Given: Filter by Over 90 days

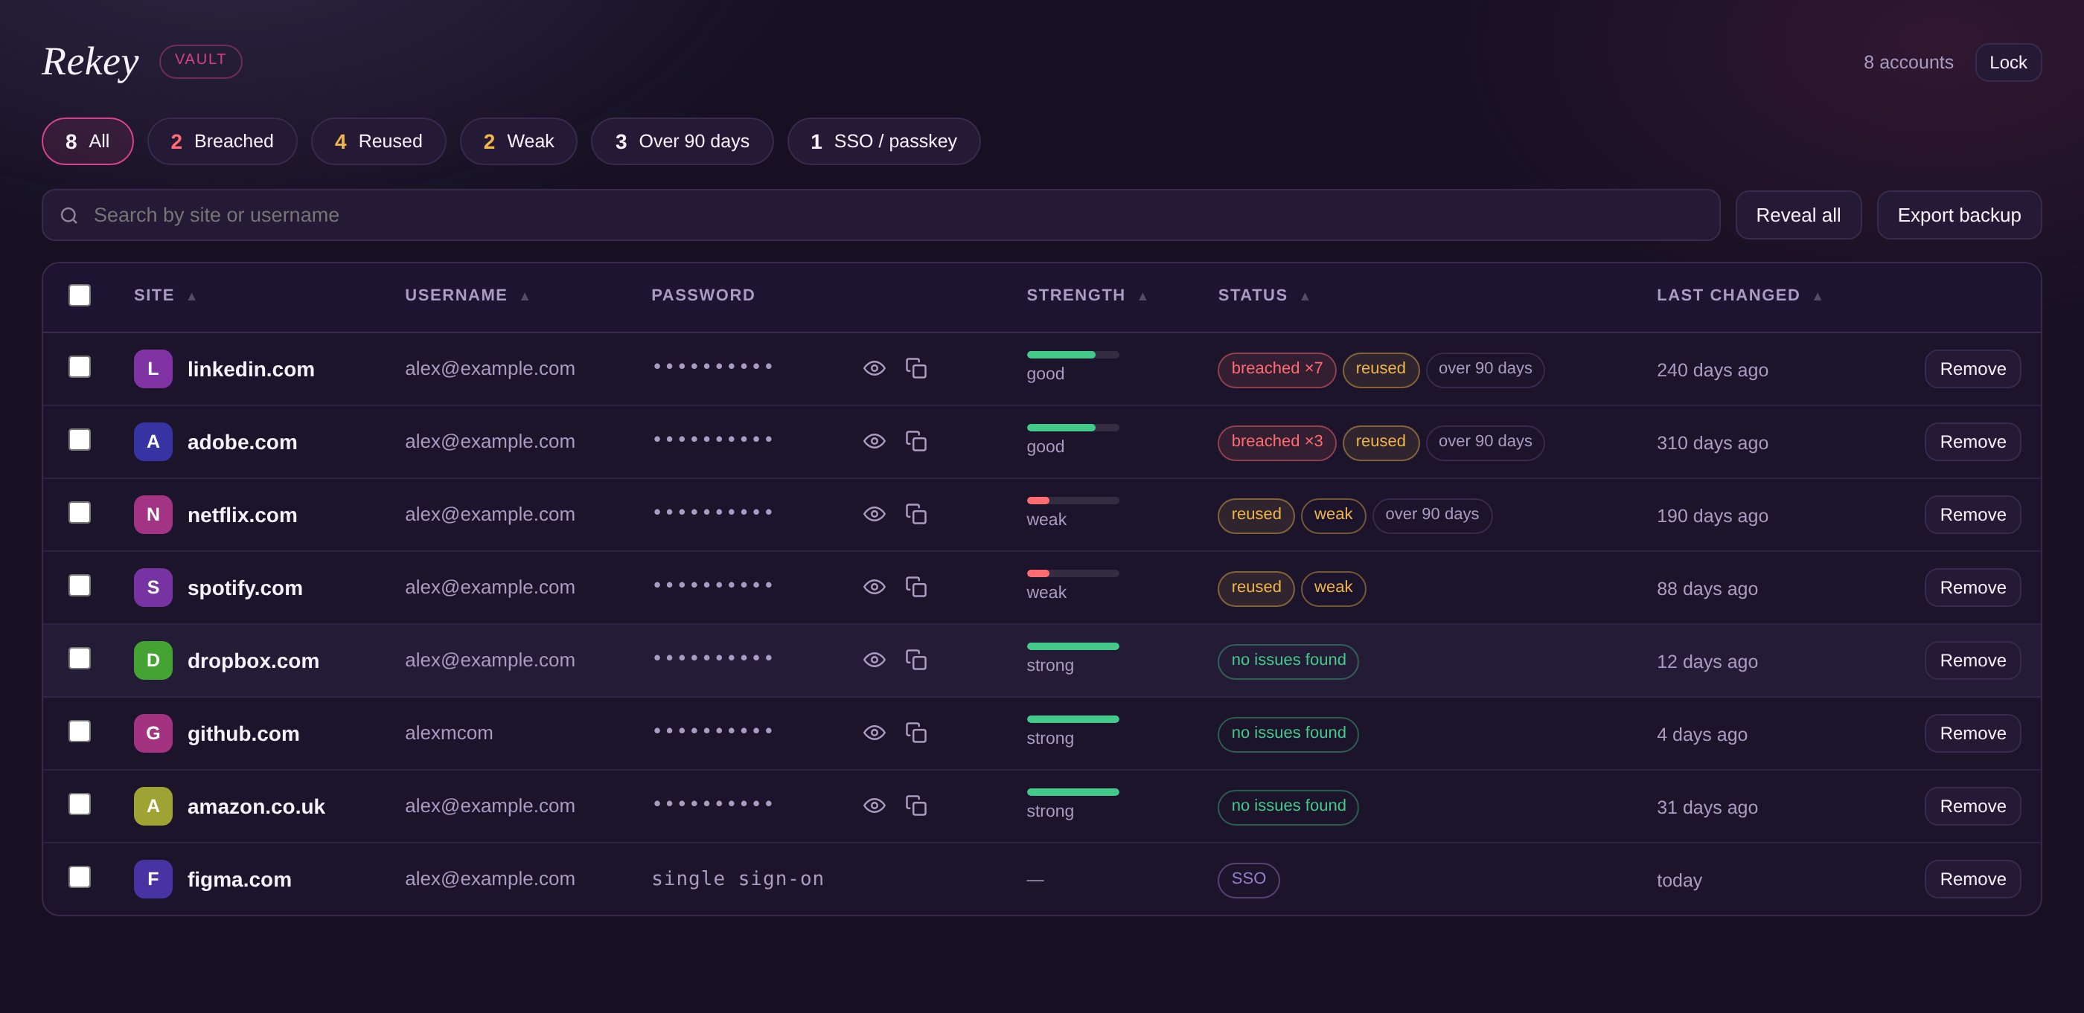Looking at the screenshot, I should coord(681,141).
